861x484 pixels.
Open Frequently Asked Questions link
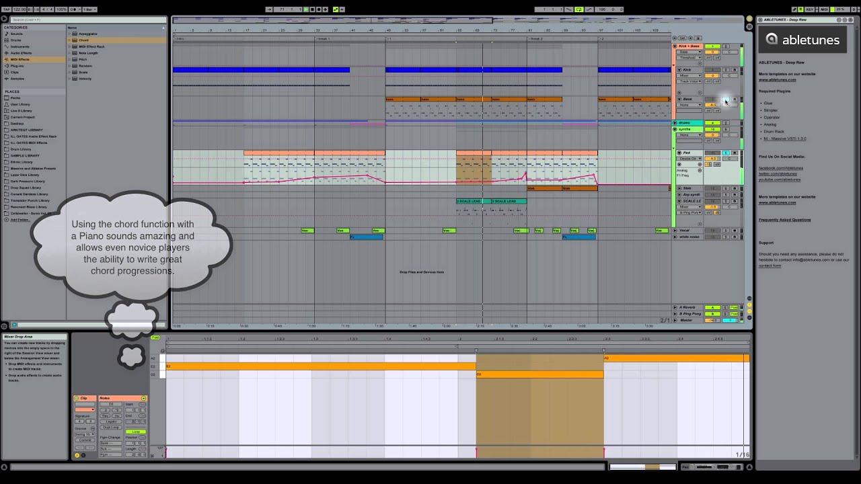(x=784, y=220)
